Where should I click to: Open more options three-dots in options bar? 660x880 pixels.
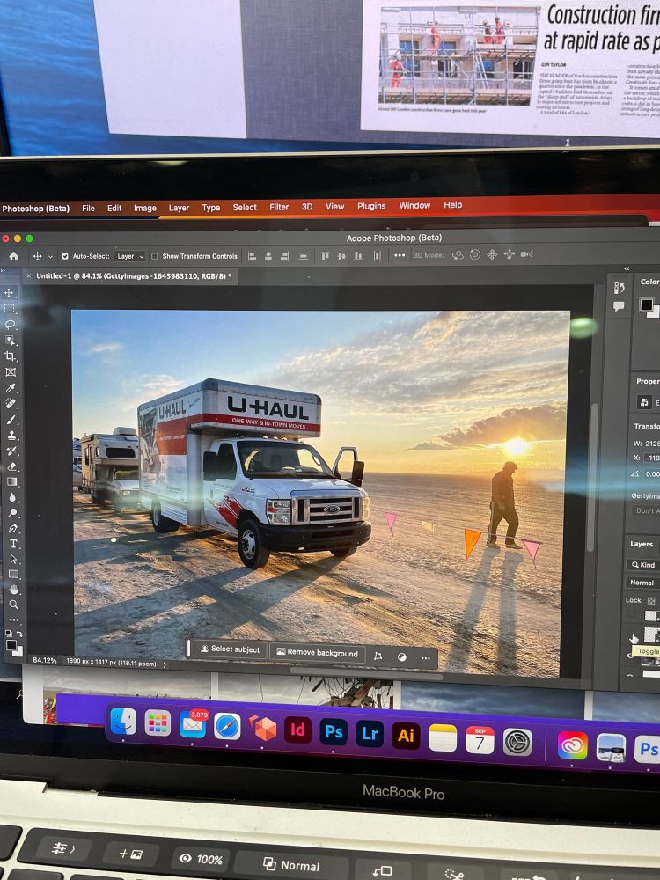point(400,255)
